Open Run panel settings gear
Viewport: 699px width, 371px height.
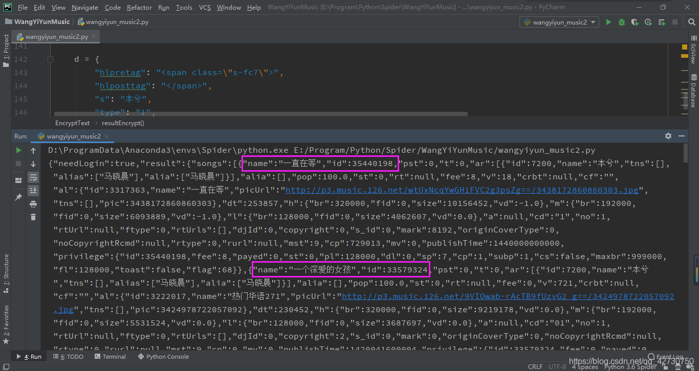click(x=668, y=136)
